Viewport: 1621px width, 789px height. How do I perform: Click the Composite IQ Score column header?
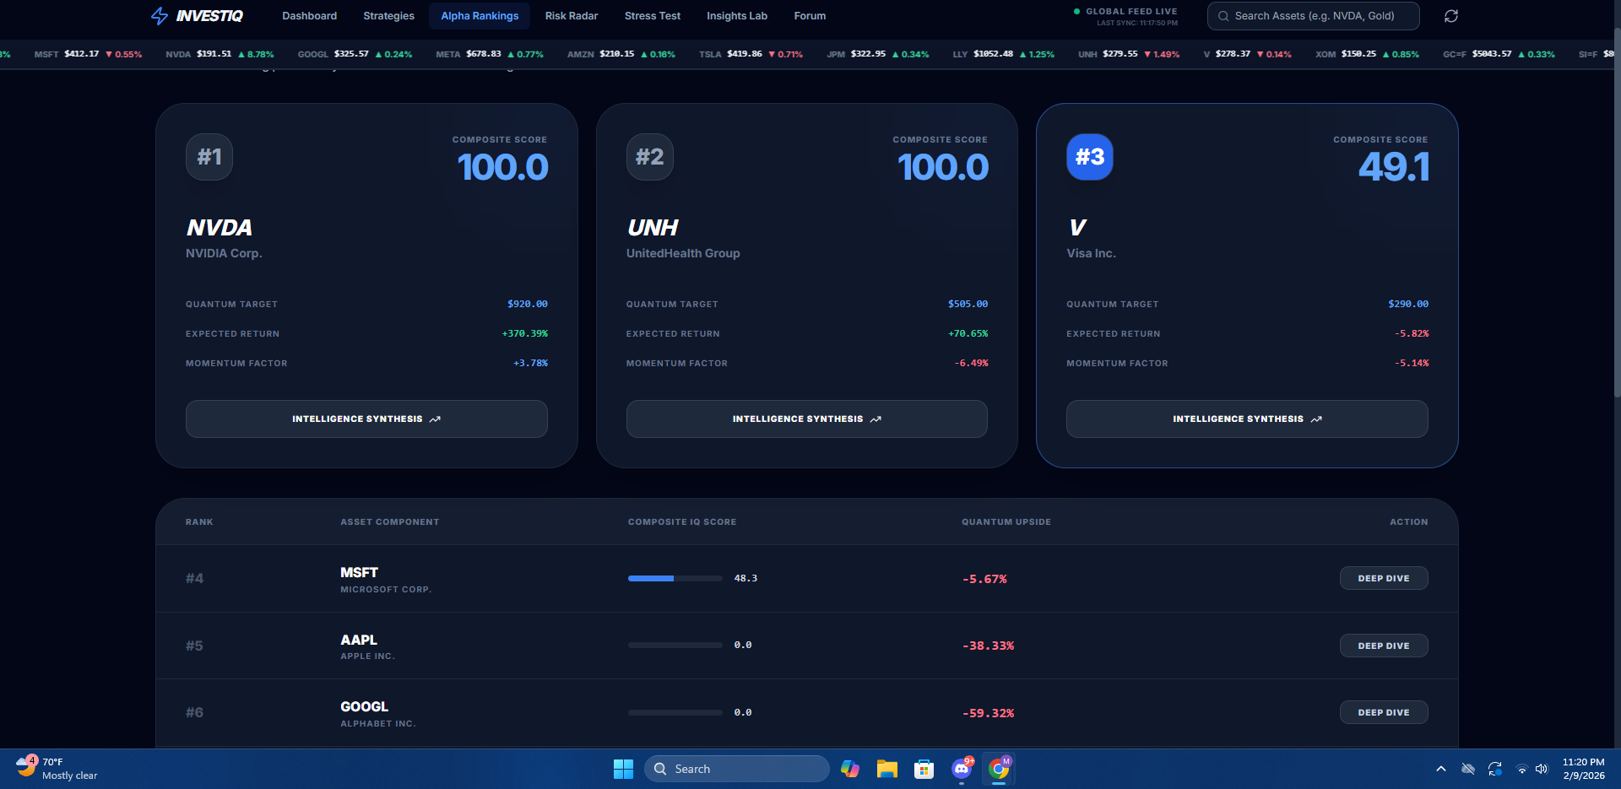[x=682, y=522]
